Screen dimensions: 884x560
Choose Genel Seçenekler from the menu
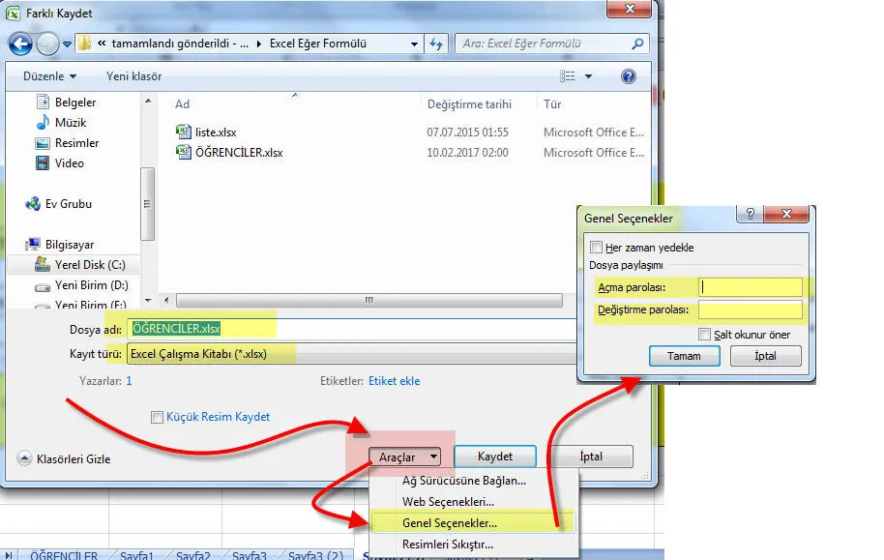click(449, 523)
